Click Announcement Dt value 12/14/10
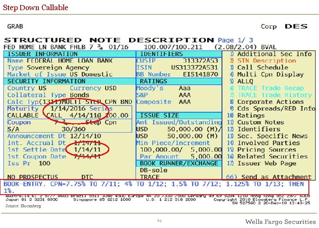Image resolution: width=319 pixels, height=228 pixels. click(x=85, y=136)
